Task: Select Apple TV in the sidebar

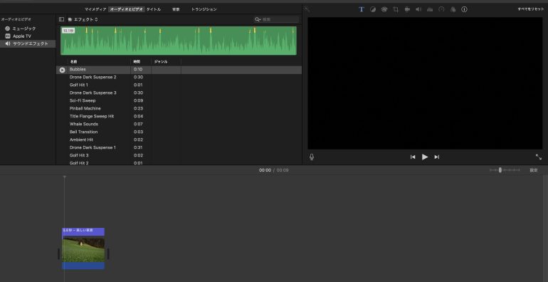Action: coord(22,36)
